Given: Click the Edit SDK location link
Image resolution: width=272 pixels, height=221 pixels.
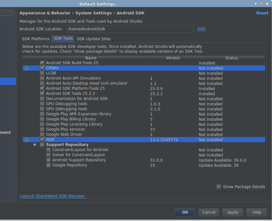Looking at the screenshot, I should pyautogui.click(x=201, y=29).
